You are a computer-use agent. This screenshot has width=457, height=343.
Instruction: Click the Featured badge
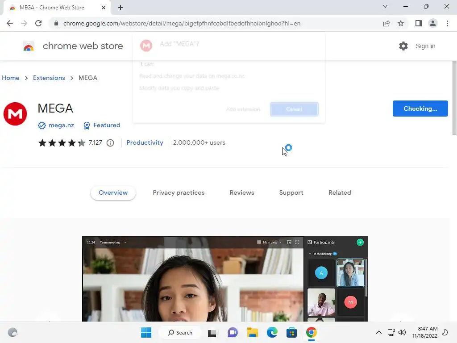(x=102, y=125)
